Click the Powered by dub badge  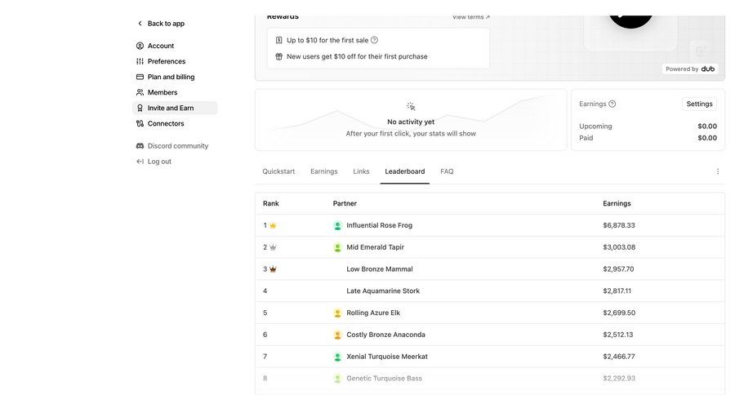[x=690, y=69]
